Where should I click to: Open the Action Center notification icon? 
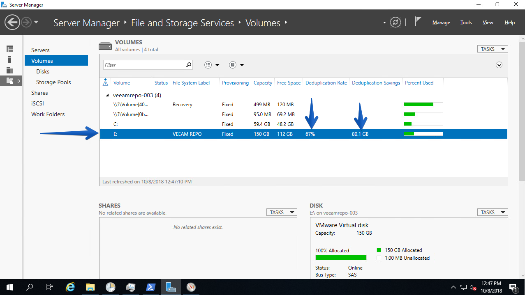[x=513, y=287]
